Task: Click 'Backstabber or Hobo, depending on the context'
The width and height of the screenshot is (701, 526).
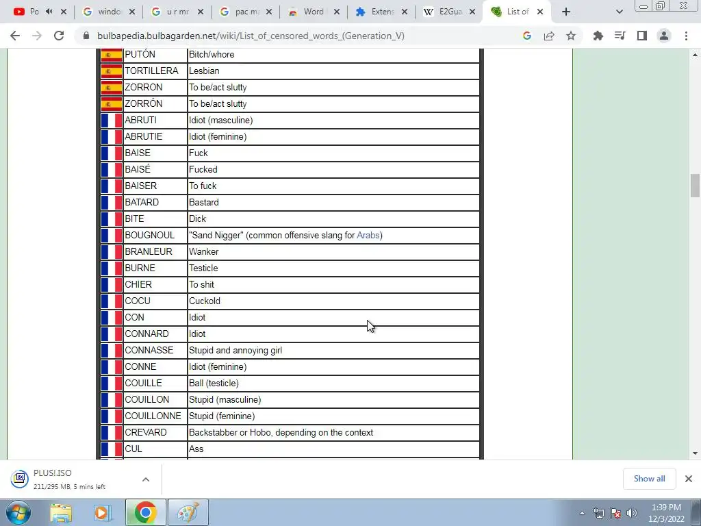Action: click(x=281, y=433)
